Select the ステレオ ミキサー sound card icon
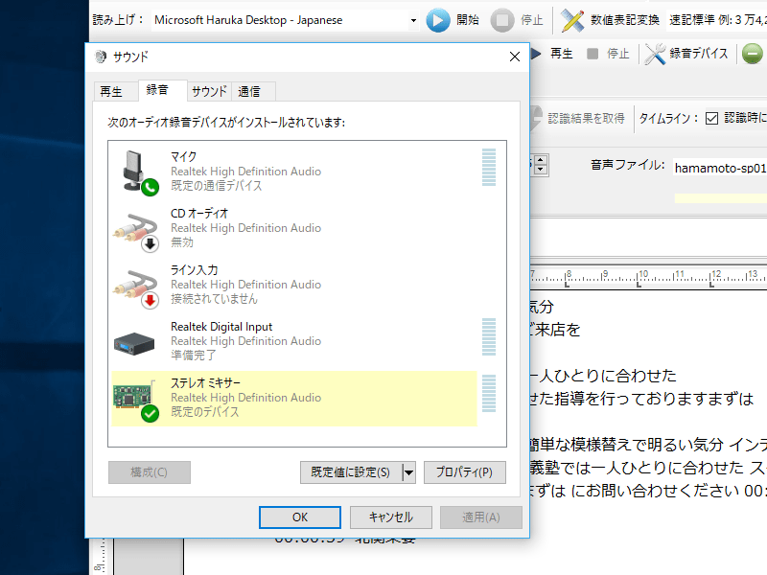This screenshot has width=767, height=575. point(136,400)
